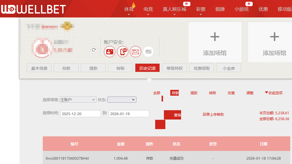The width and height of the screenshot is (292, 164).
Task: Click the SMS phone verification icon
Action: point(123,52)
